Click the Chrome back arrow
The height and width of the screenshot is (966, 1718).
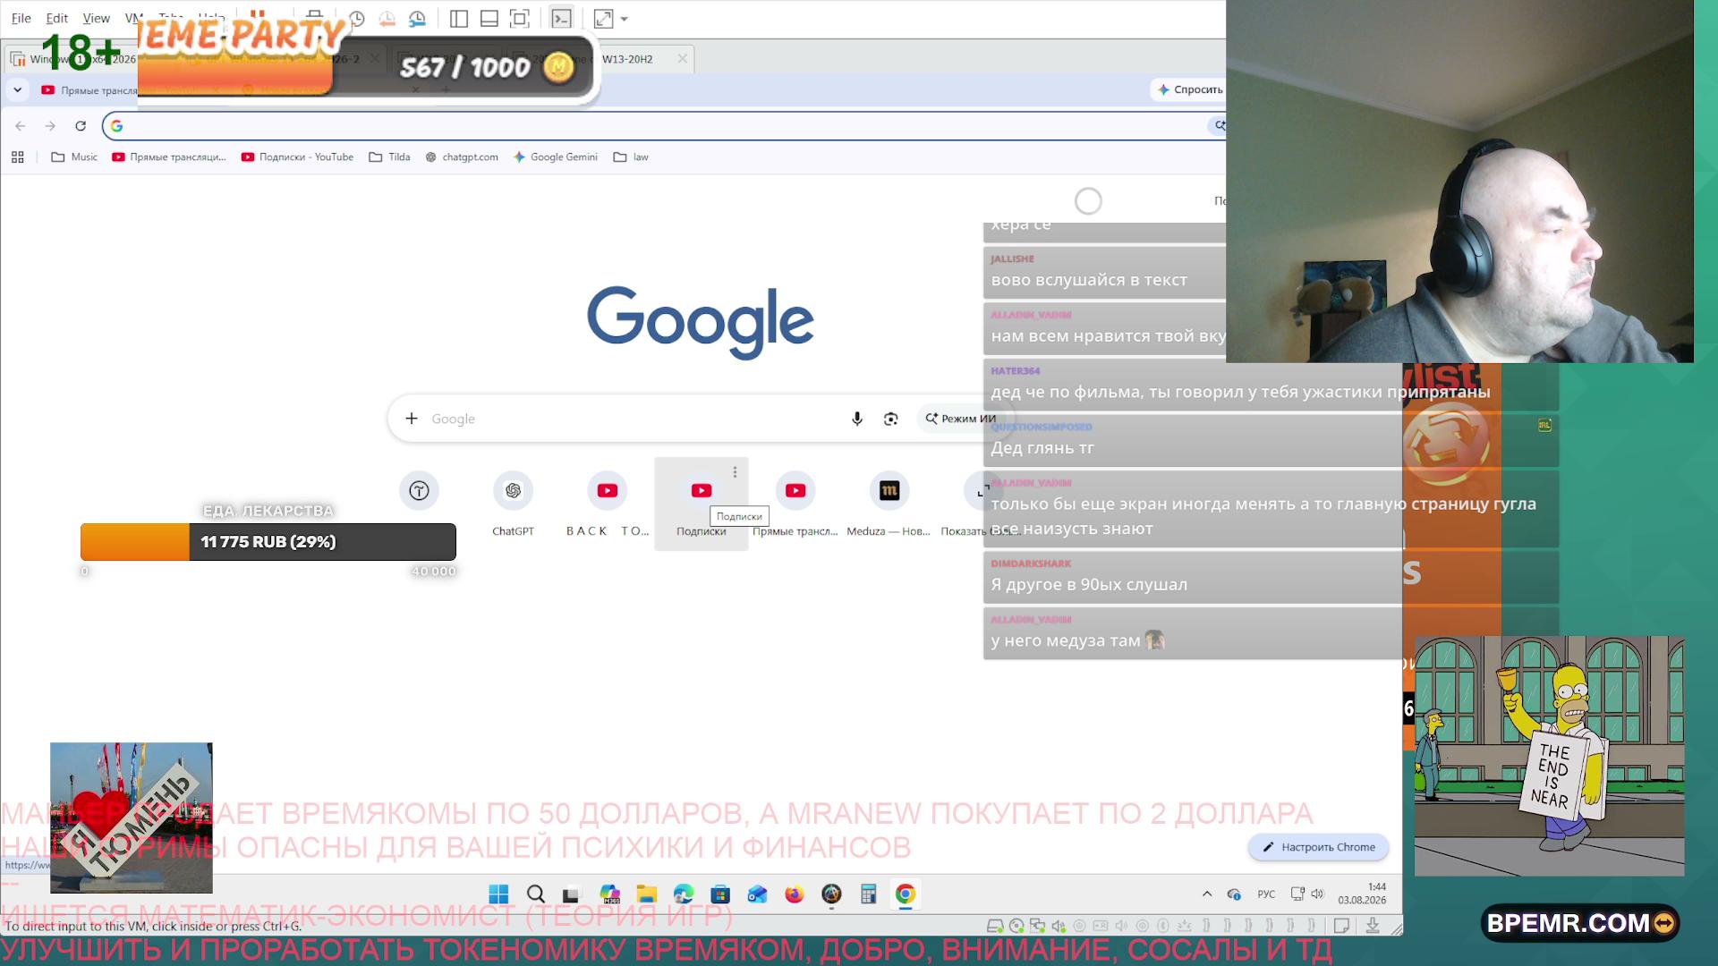[x=21, y=126]
